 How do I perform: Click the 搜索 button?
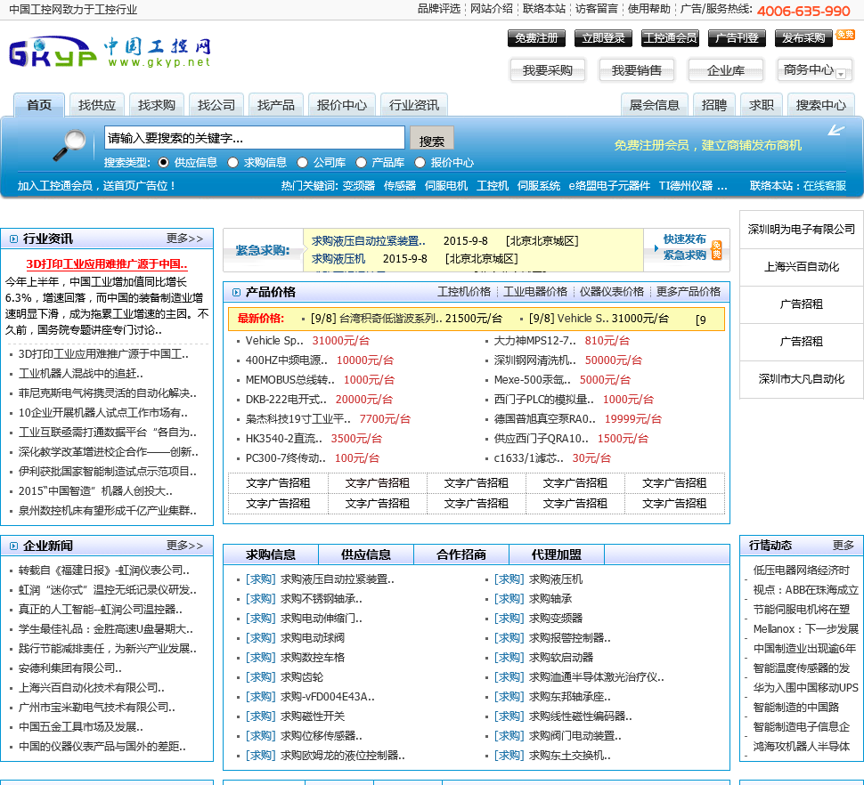(431, 138)
